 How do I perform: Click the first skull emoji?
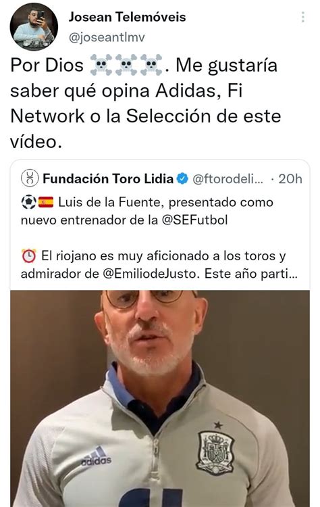click(x=101, y=65)
